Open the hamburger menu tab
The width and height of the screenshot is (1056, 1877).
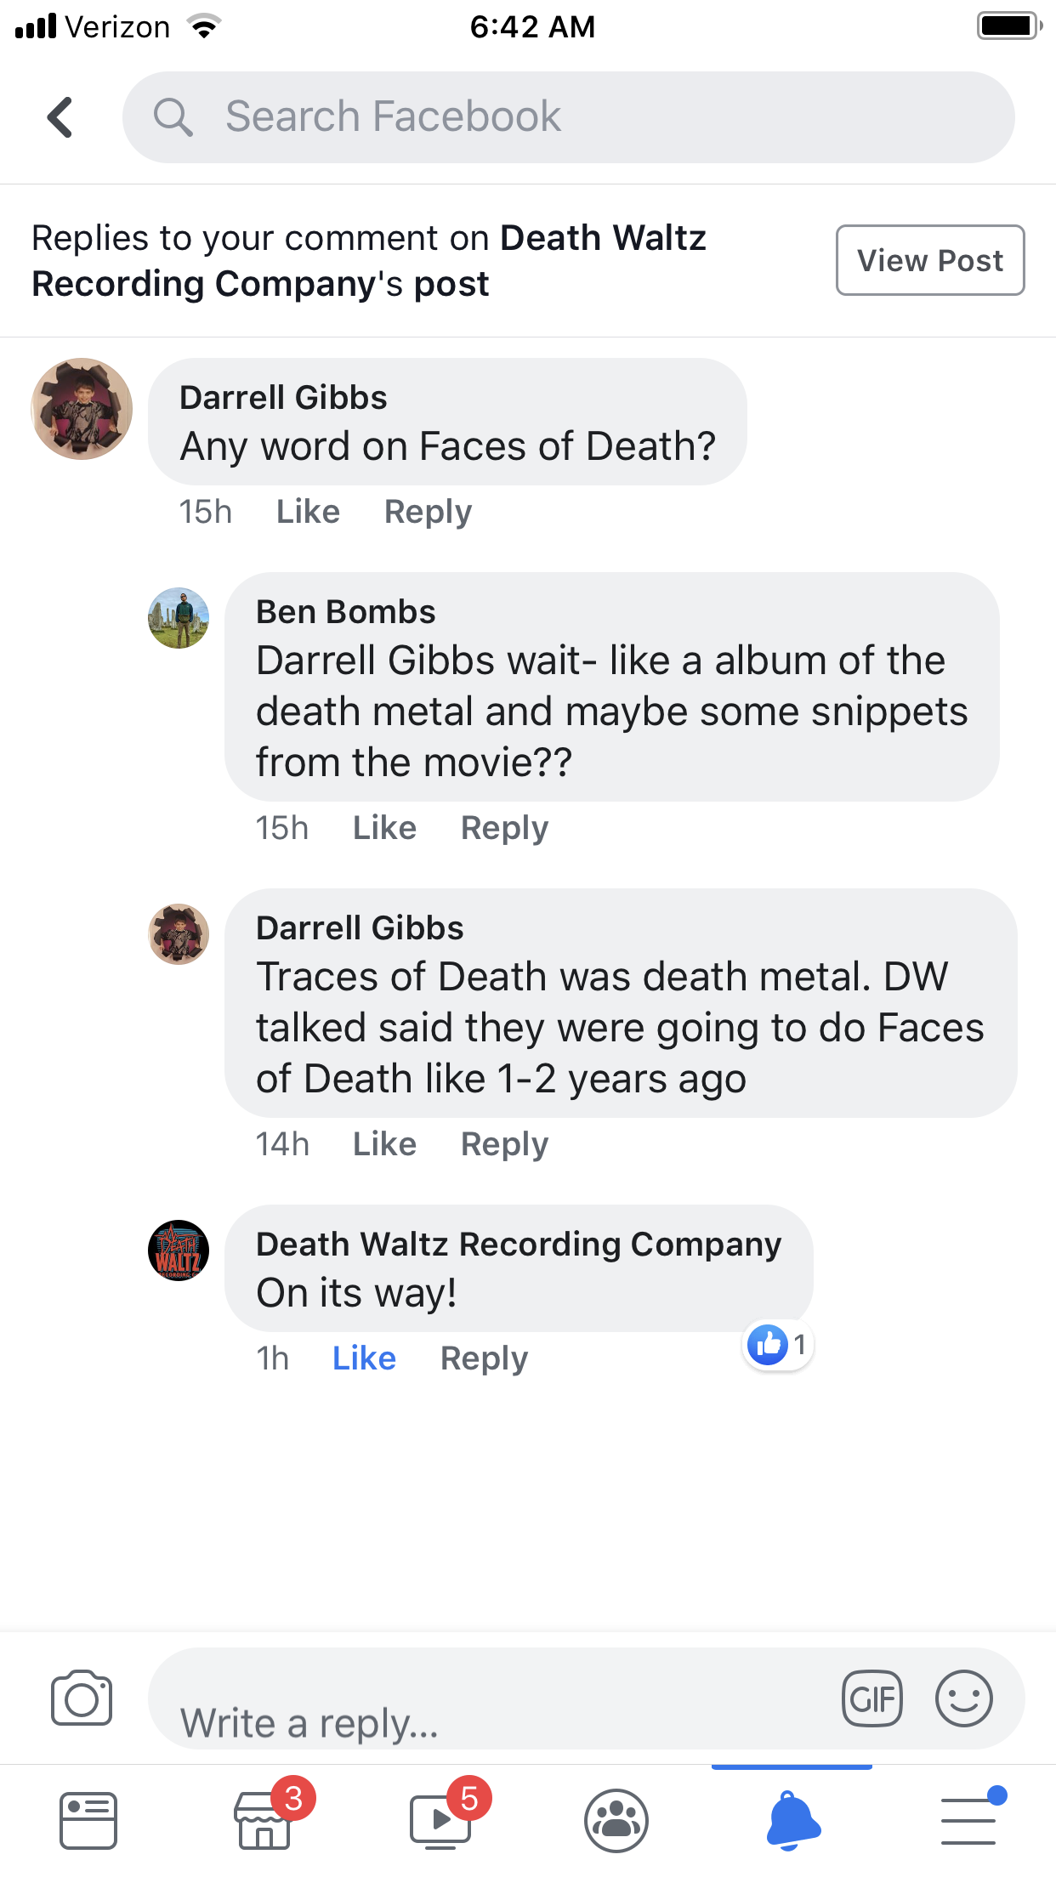tap(968, 1821)
